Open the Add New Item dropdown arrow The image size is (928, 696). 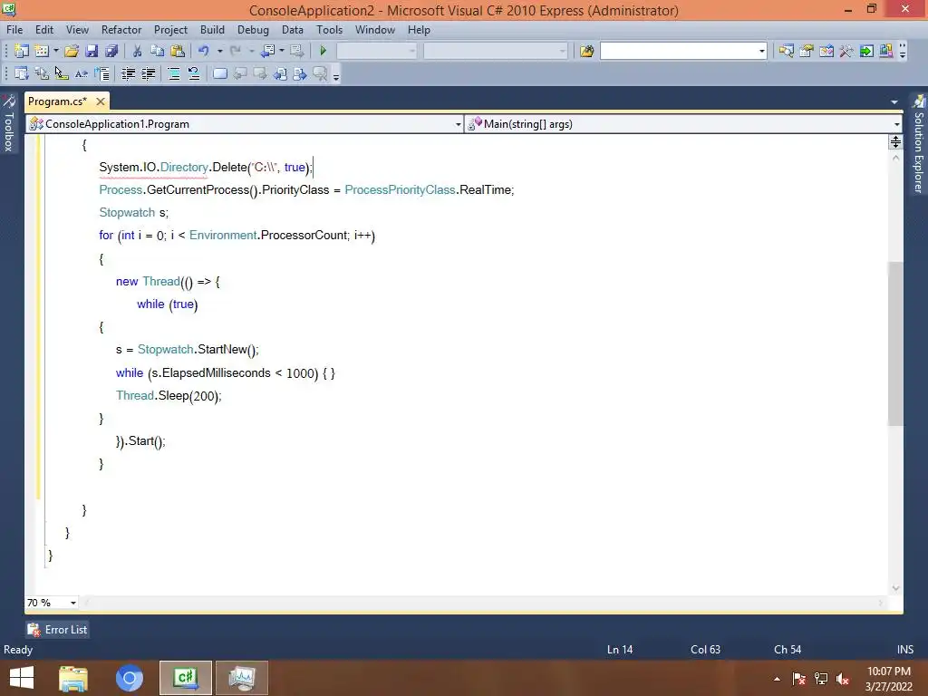tap(55, 51)
